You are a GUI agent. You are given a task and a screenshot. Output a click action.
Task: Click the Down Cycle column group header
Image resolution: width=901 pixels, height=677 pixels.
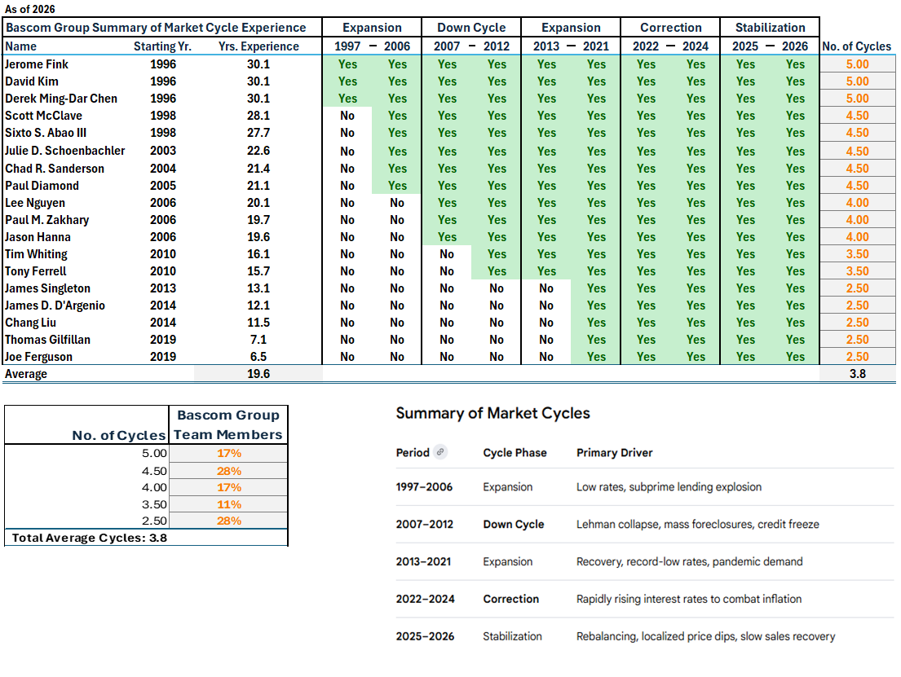(471, 28)
